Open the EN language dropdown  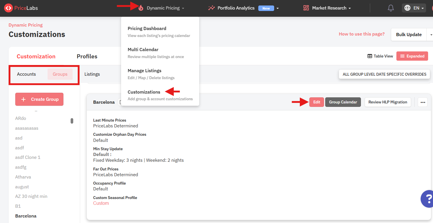point(414,8)
